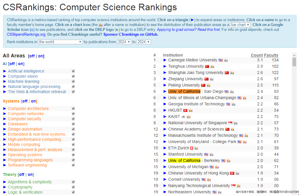The height and width of the screenshot is (195, 299).
Task: Click the Swiss flag beside ETH Zurich
Action: (192, 148)
